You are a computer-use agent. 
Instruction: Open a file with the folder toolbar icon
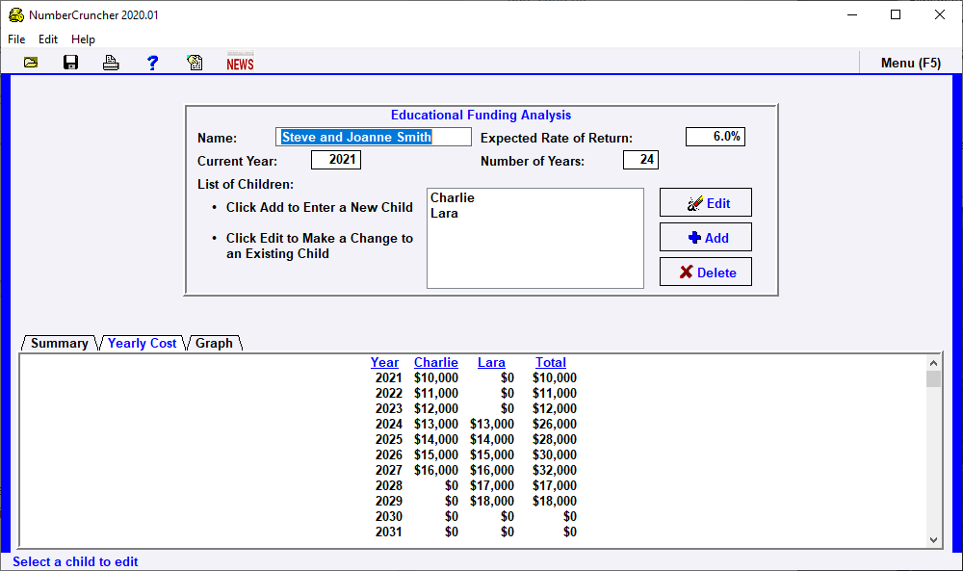pos(31,63)
